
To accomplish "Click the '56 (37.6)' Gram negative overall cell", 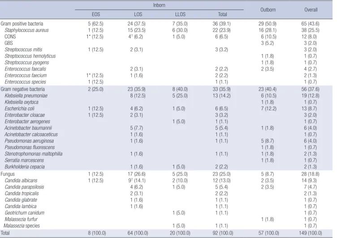I will click(311, 89).
